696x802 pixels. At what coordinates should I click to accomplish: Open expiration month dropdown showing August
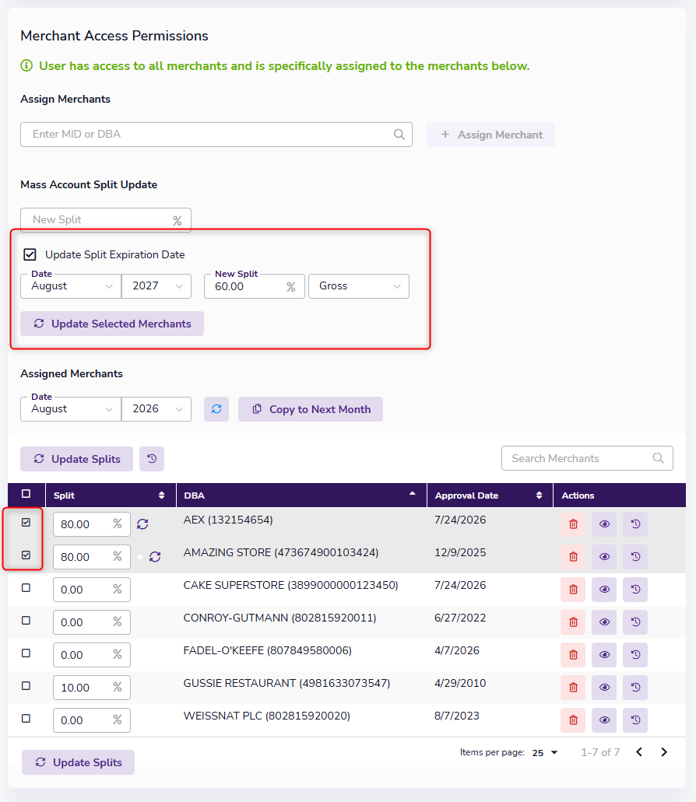71,286
